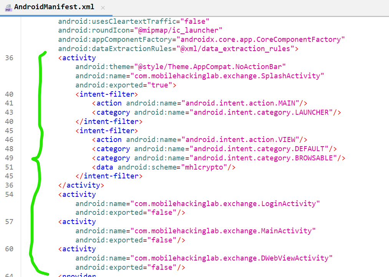Click the android.intent.category.DEFAULT value
Screen dimensions: 389x277
(x=260, y=149)
